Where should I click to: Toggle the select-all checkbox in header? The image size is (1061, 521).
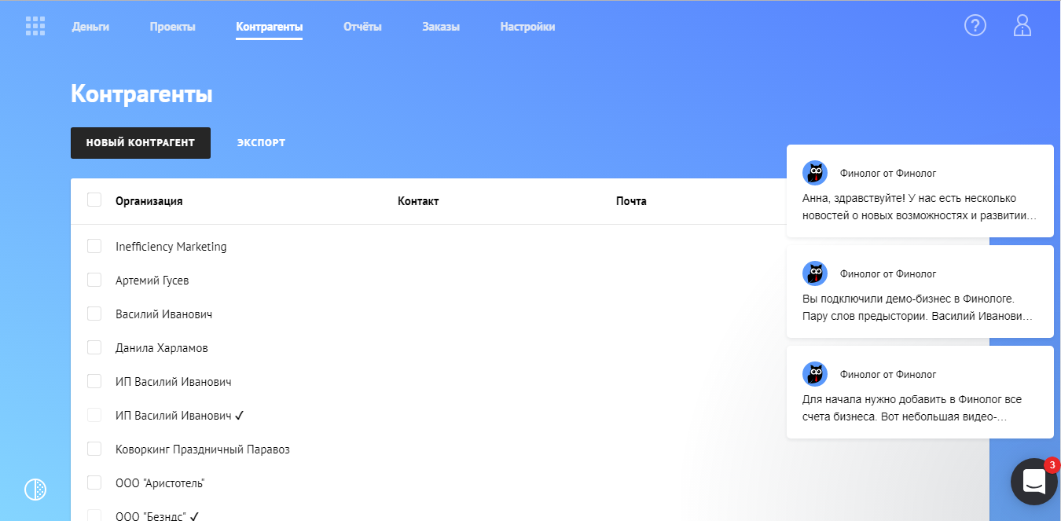click(x=94, y=200)
